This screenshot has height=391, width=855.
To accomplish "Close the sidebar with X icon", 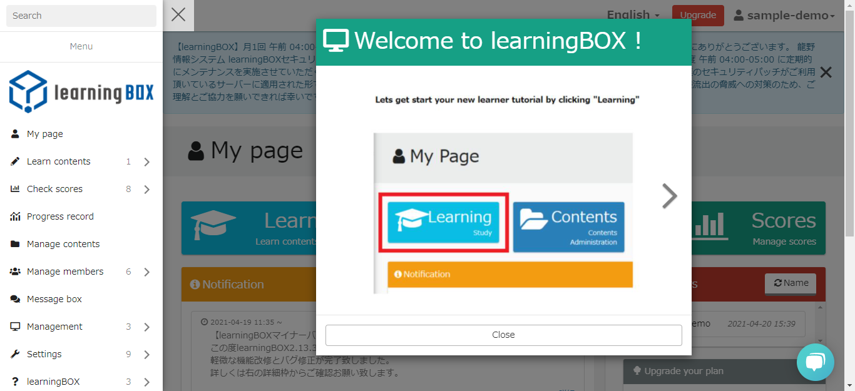I will tap(178, 15).
